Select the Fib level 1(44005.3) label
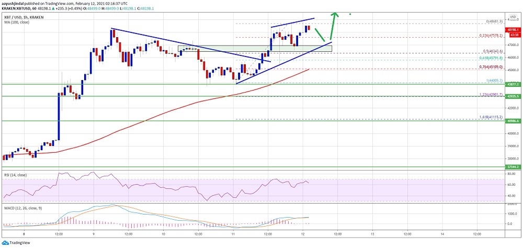The width and height of the screenshot is (523, 248). point(495,81)
